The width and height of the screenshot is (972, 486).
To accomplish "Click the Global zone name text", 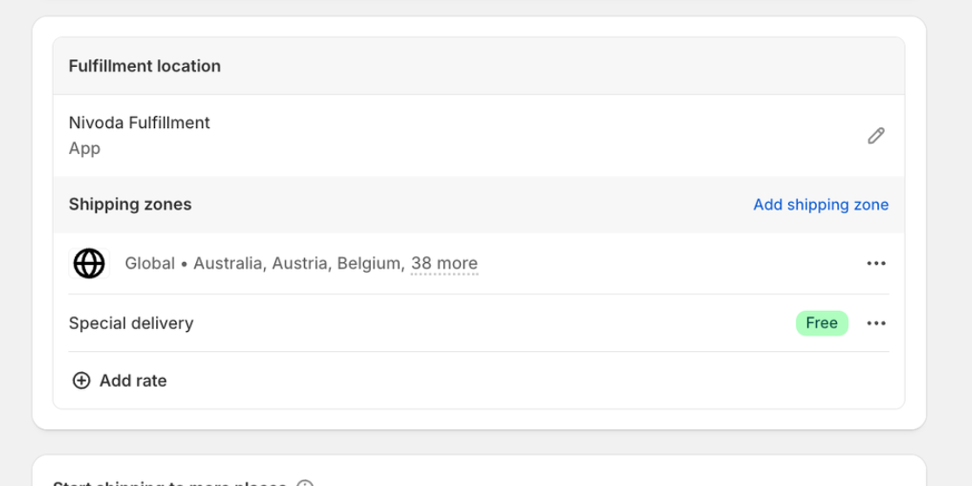I will coord(150,263).
